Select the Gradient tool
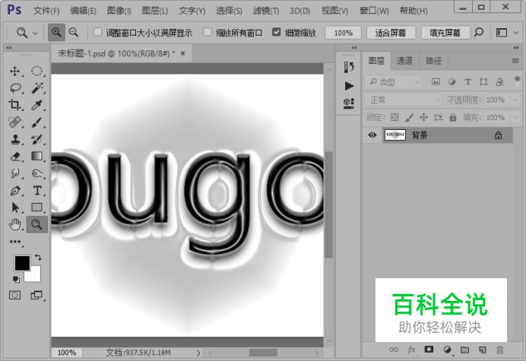Viewport: 526px width, 361px height. pos(37,157)
